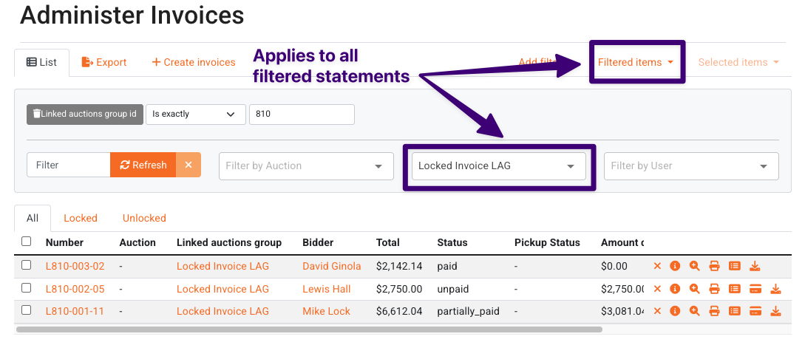Click the Filter text input field
Viewport: 805px width, 345px height.
tap(68, 165)
